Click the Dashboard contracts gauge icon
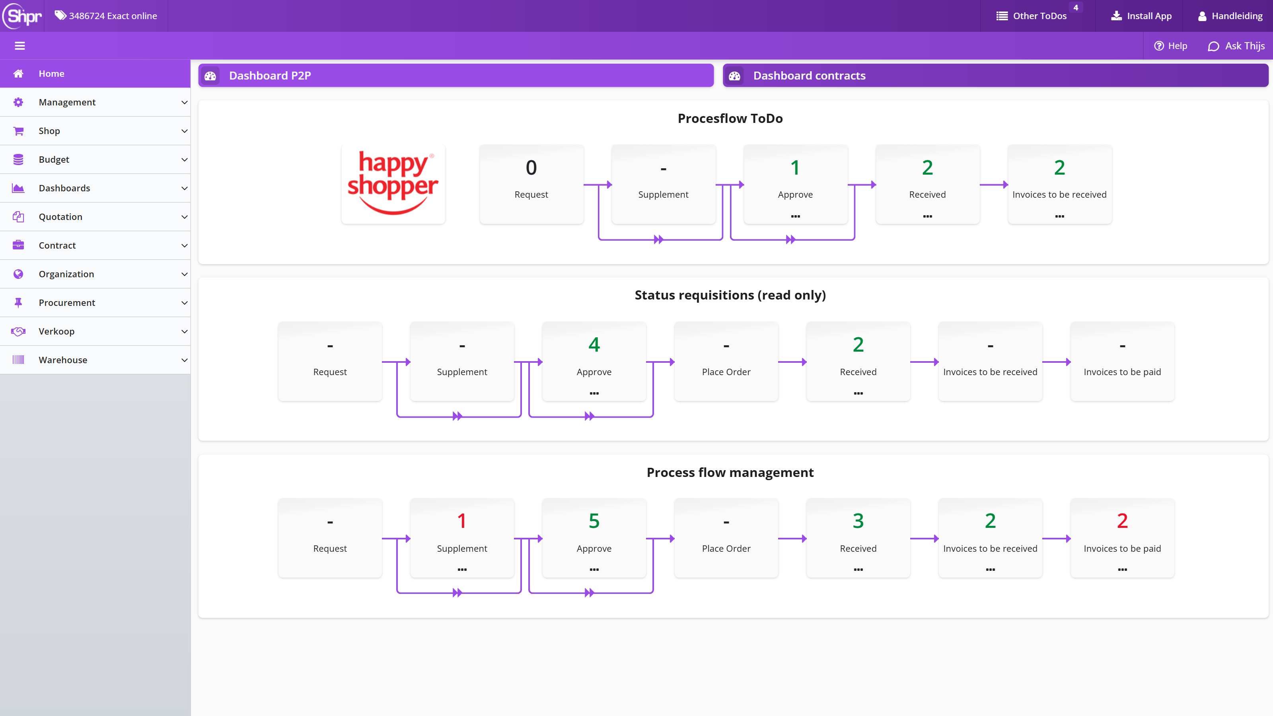 734,76
